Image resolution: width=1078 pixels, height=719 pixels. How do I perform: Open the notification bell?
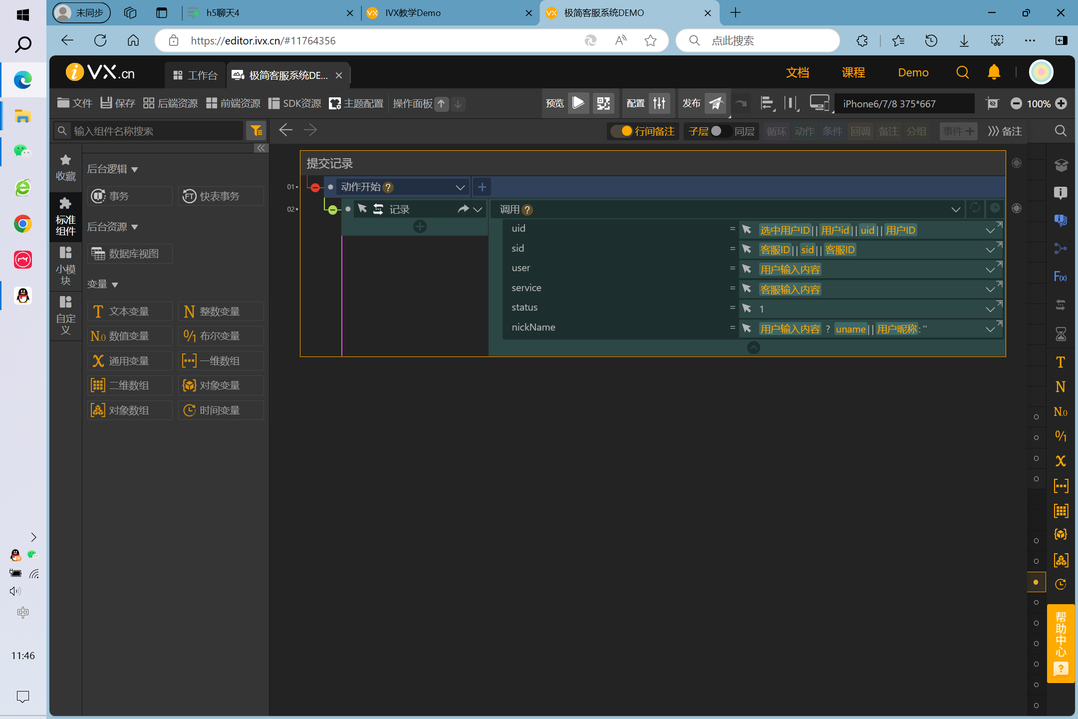pyautogui.click(x=994, y=72)
